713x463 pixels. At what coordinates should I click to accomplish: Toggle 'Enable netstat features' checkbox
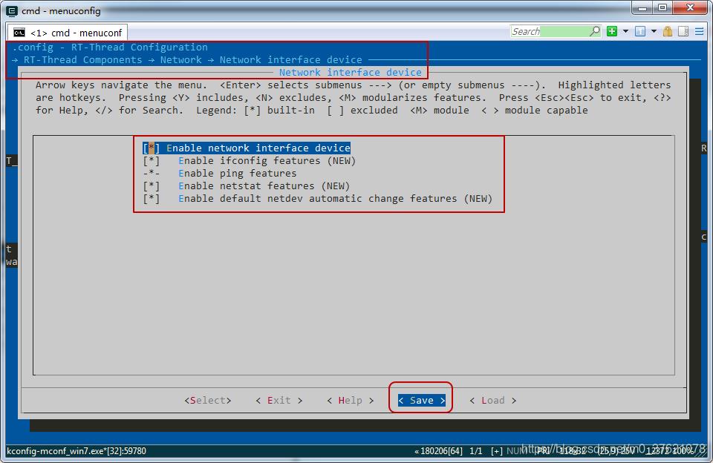(151, 186)
